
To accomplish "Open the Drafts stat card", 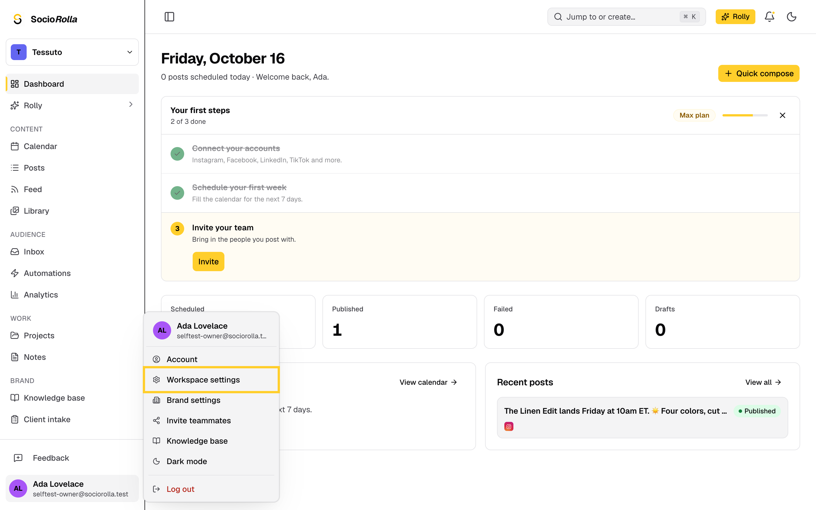I will (722, 322).
